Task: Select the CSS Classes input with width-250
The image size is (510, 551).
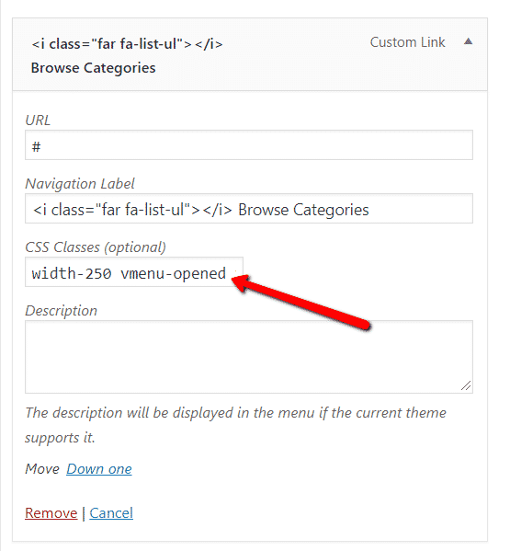Action: 134,272
